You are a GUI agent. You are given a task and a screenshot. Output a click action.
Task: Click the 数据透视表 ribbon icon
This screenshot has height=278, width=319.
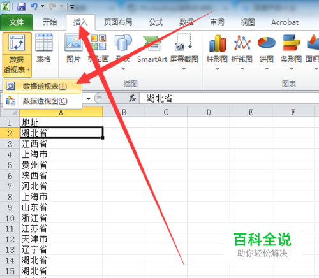click(x=17, y=43)
